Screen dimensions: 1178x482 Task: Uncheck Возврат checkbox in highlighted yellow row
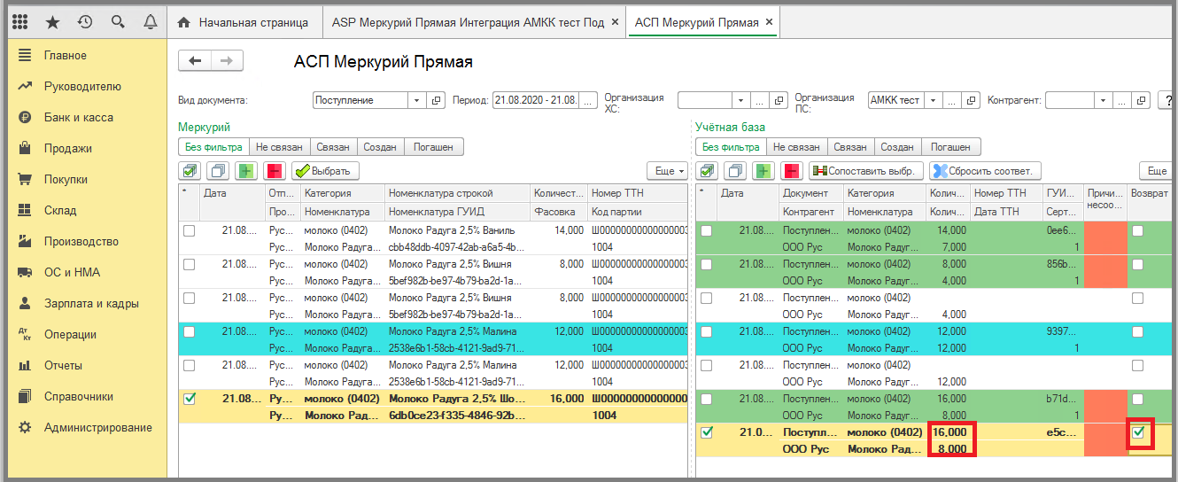click(1139, 432)
